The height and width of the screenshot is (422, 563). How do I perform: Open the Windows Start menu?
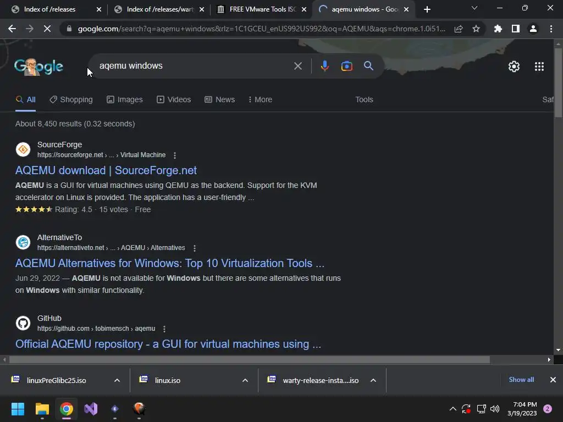click(x=18, y=409)
